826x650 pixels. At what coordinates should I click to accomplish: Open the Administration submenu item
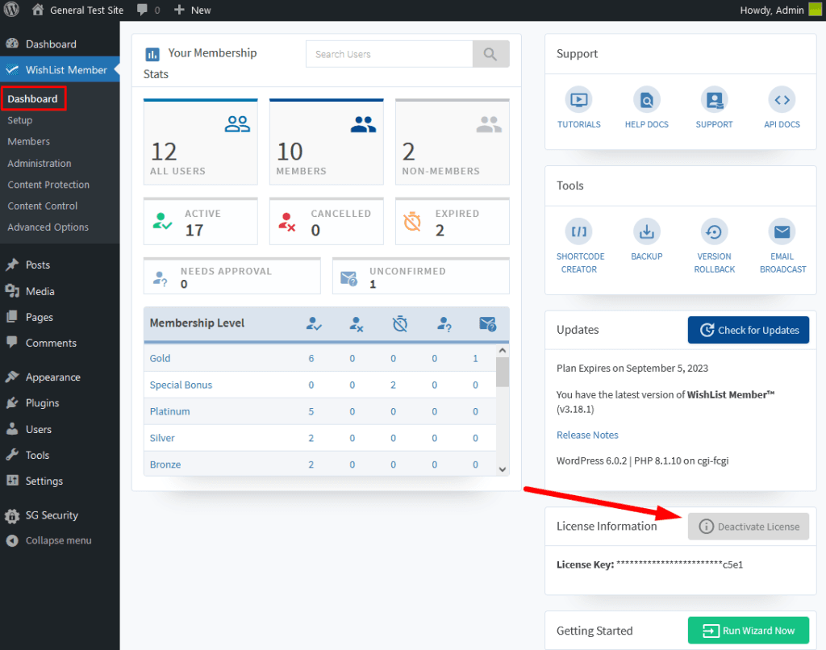point(39,163)
